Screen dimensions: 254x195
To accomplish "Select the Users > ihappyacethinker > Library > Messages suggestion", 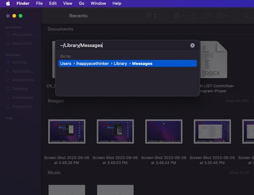I will [127, 63].
